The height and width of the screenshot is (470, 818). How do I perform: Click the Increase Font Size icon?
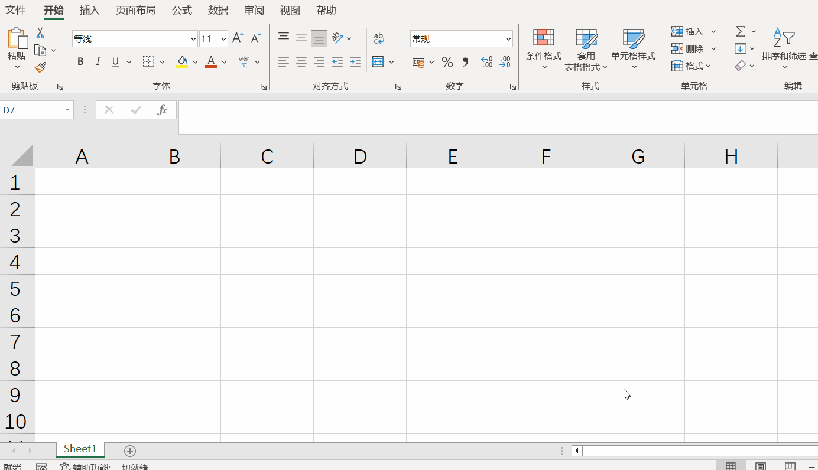[238, 38]
